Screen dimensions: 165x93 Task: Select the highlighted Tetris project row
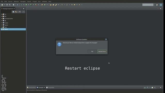pyautogui.click(x=13, y=29)
